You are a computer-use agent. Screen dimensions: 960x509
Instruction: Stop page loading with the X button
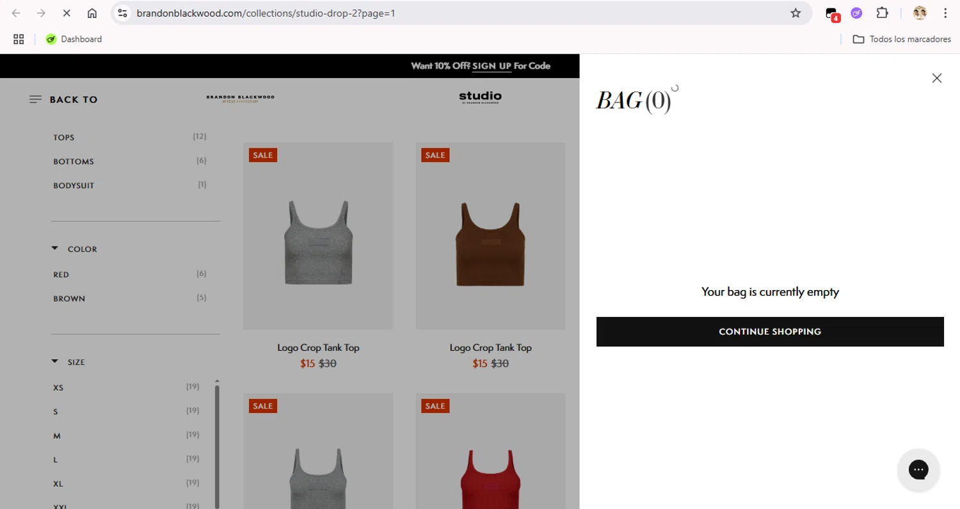point(67,13)
